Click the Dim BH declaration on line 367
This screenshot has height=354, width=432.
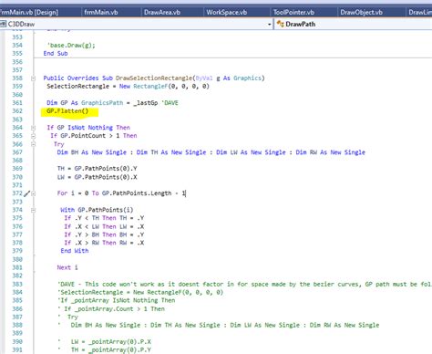click(91, 152)
